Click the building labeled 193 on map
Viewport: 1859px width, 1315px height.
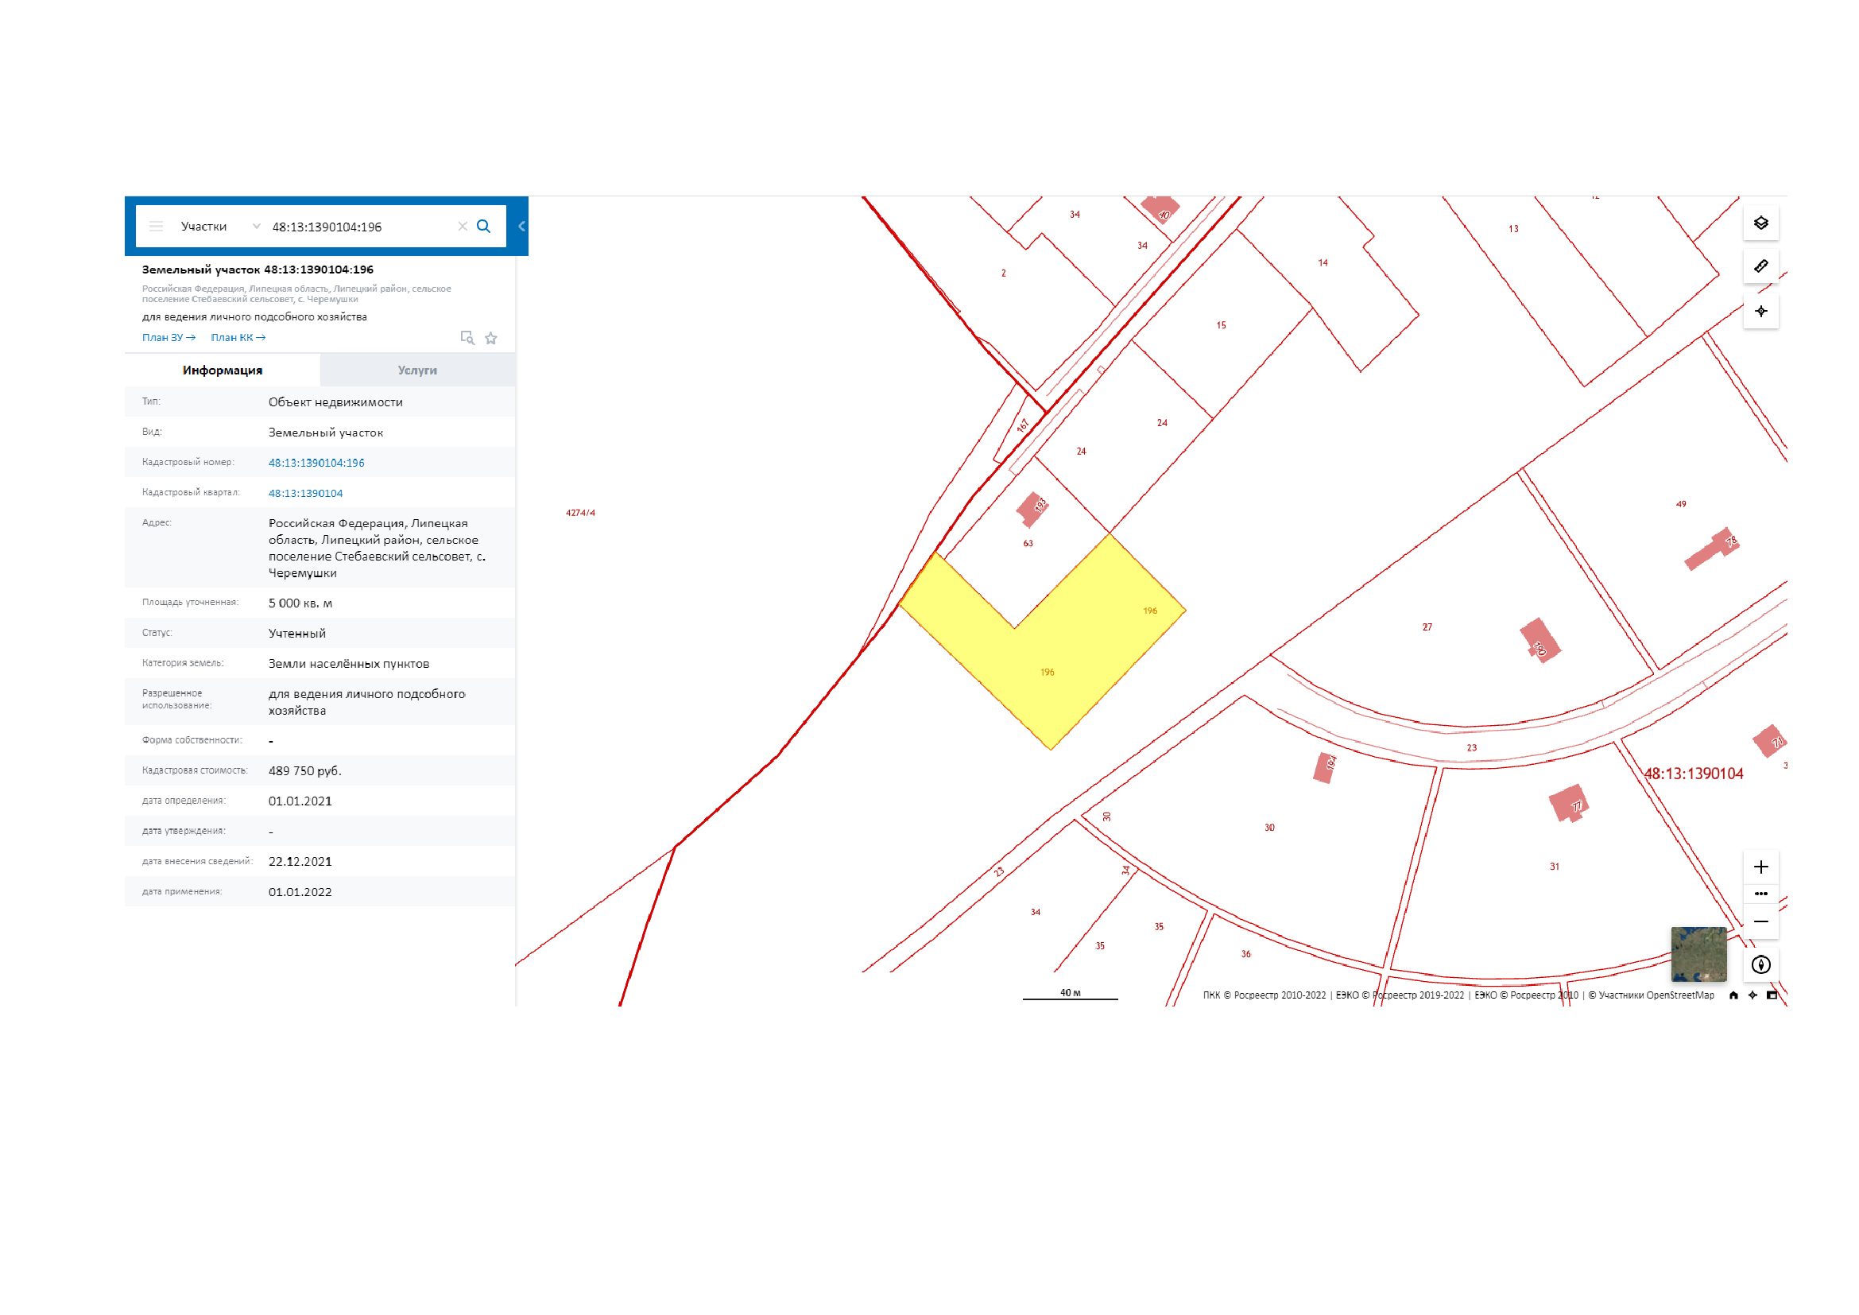1032,509
